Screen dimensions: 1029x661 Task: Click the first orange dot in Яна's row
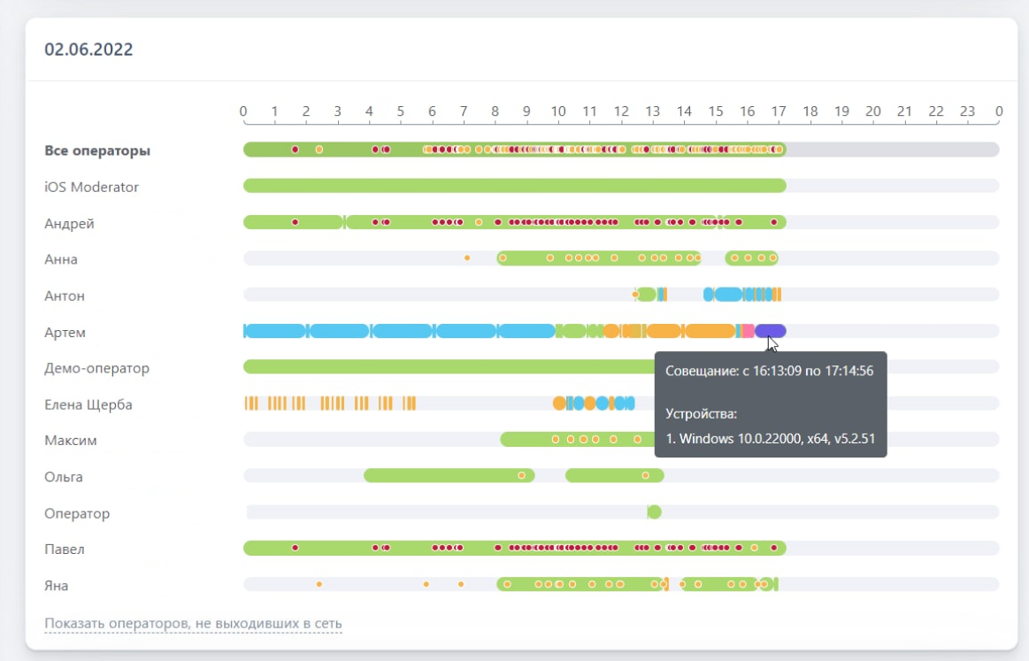319,584
